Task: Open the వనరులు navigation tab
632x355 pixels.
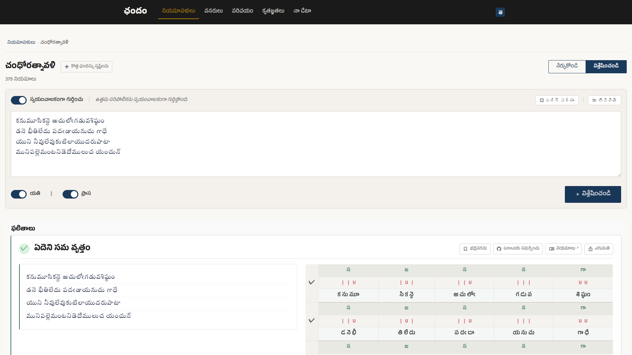Action: click(x=214, y=11)
